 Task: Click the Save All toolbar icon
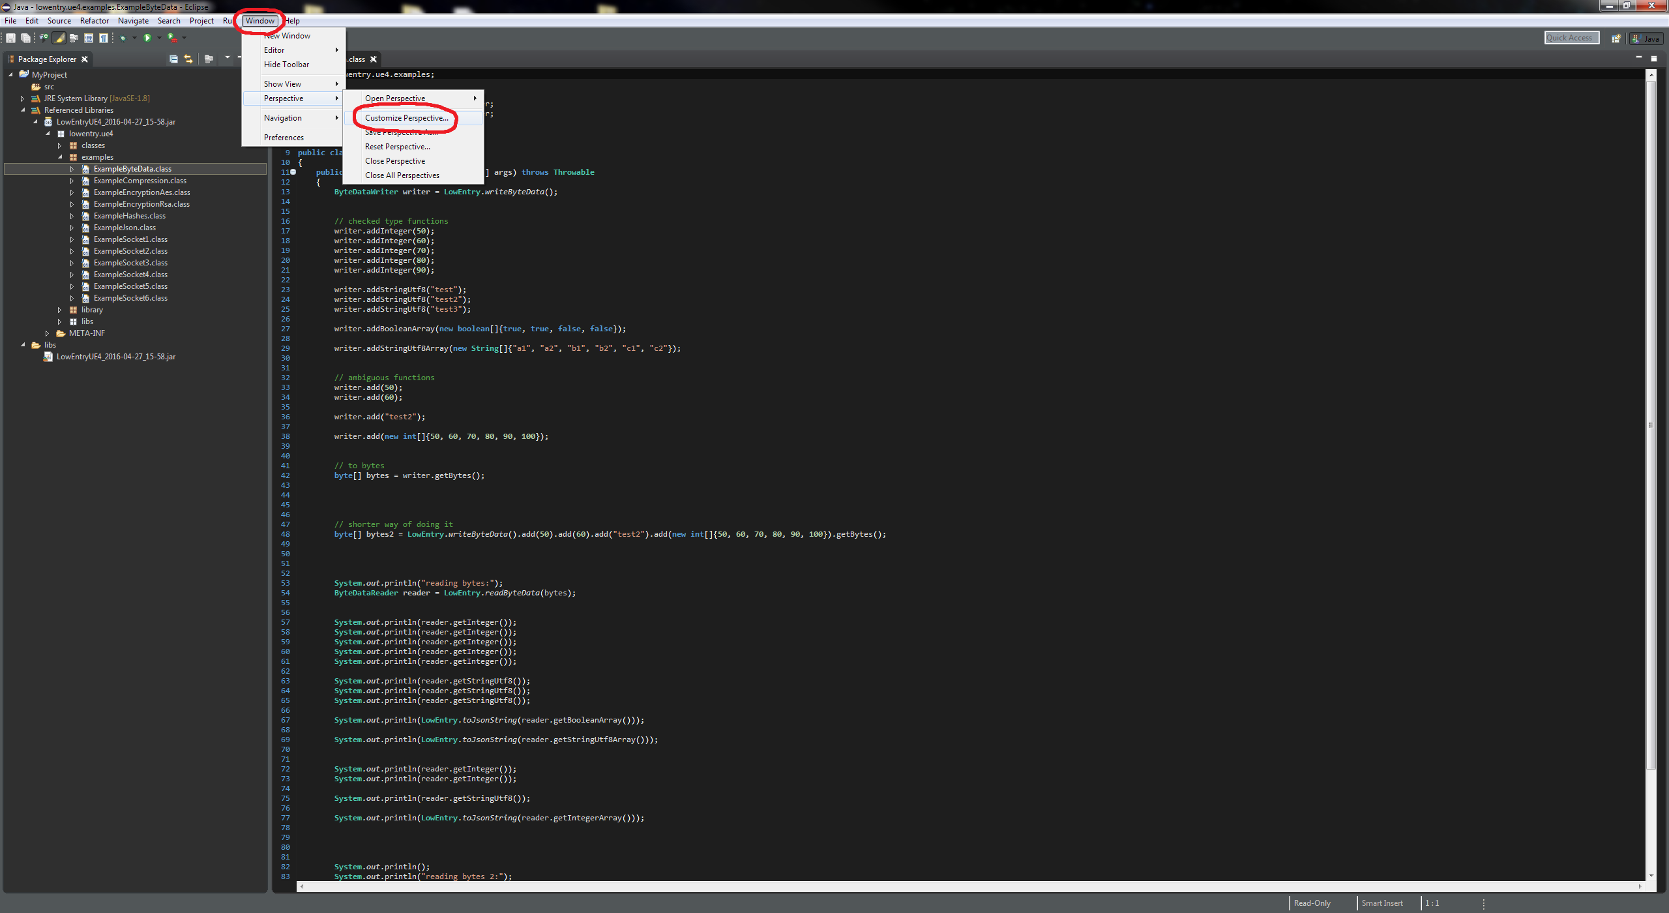pos(25,38)
